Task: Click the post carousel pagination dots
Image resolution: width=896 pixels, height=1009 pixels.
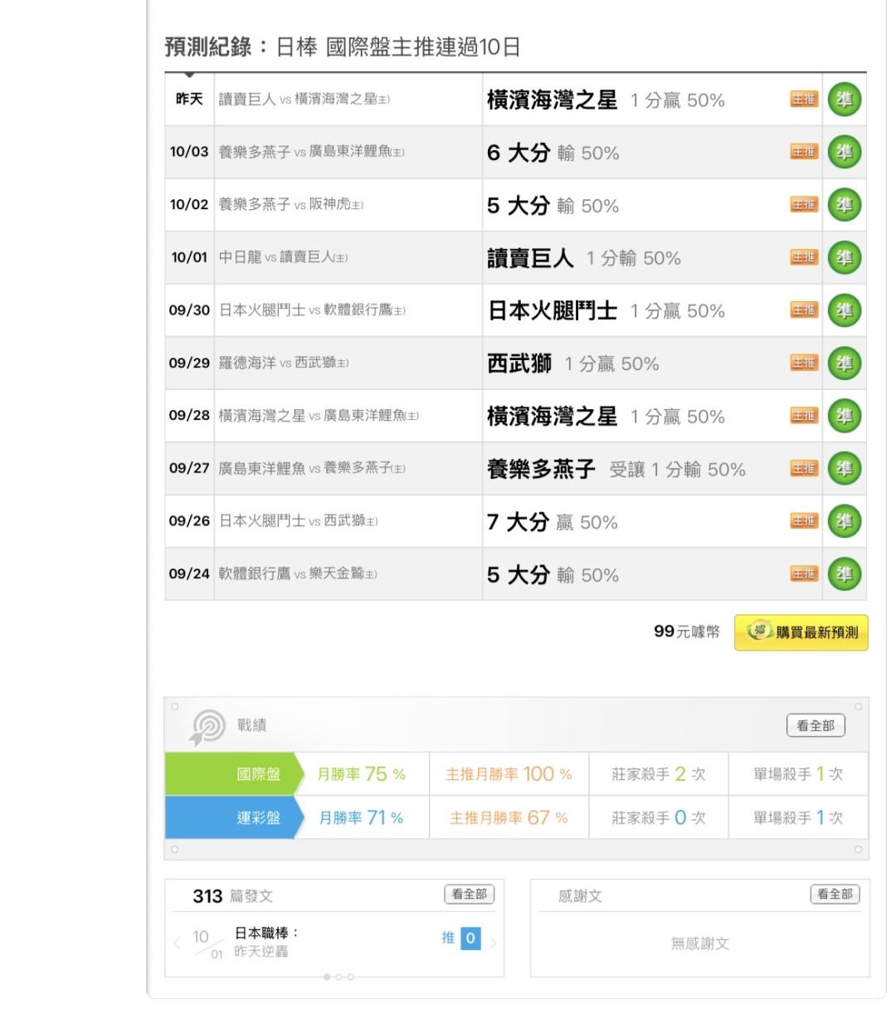Action: pos(338,977)
